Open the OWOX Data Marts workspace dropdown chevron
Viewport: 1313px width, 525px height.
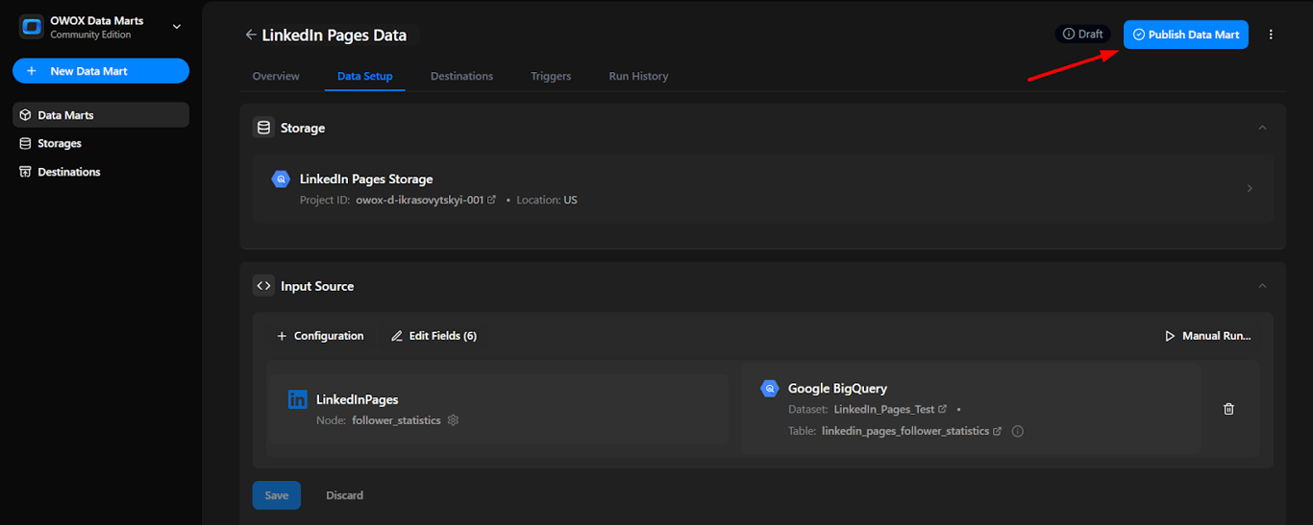(177, 27)
